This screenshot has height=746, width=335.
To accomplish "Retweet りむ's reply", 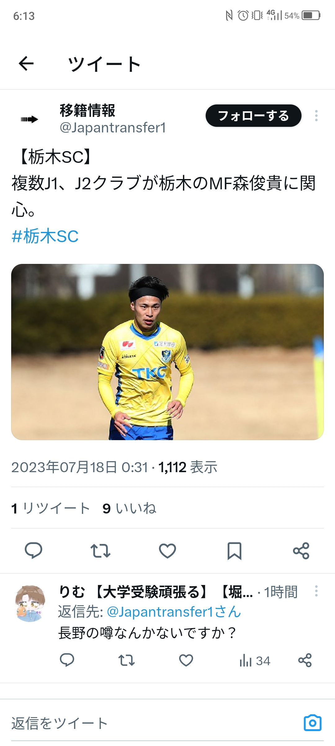I will click(x=127, y=660).
